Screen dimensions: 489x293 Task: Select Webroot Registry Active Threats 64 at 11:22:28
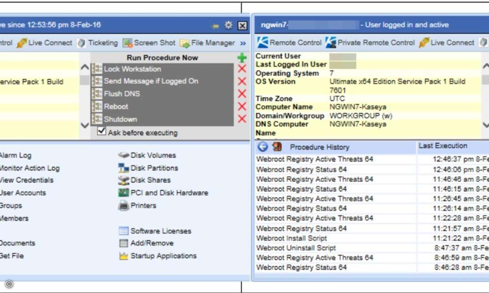click(315, 218)
